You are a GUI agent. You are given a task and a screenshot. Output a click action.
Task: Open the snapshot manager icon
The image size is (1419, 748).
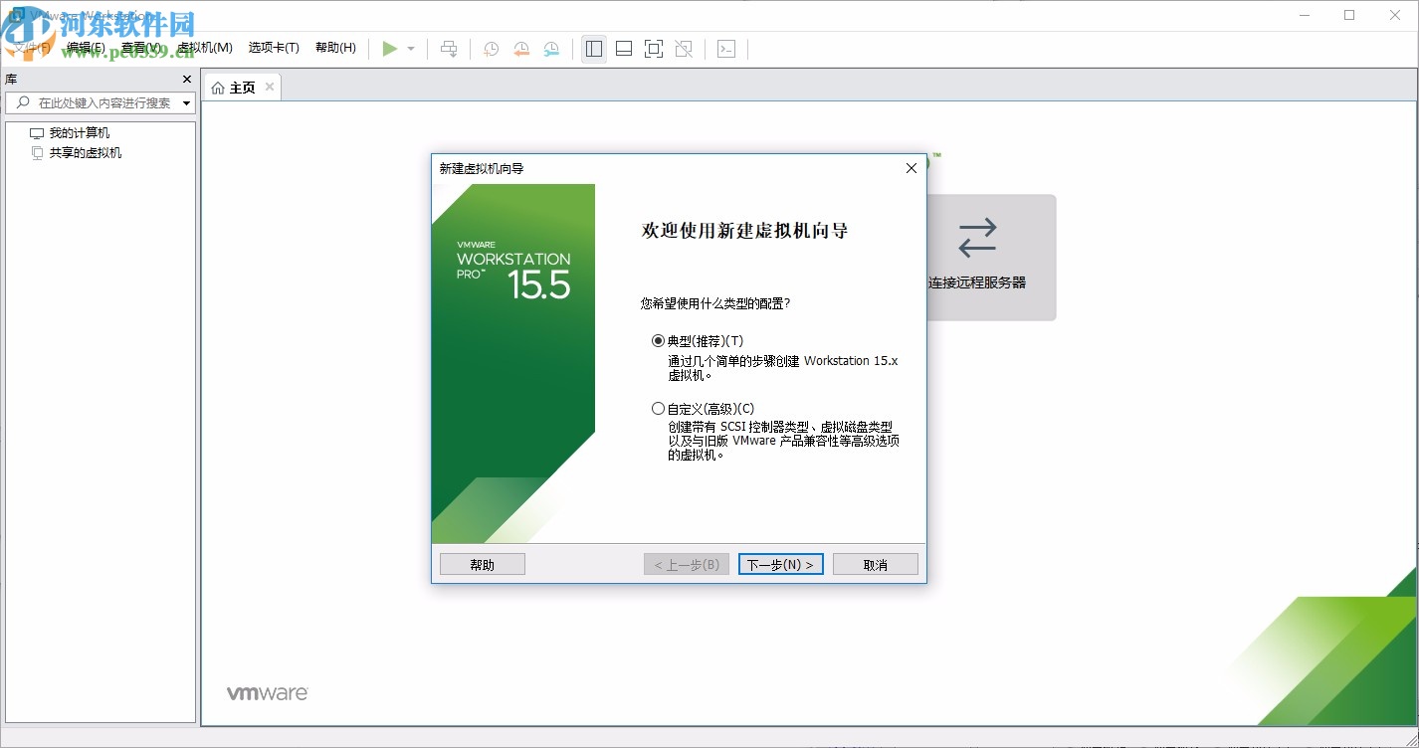click(x=551, y=48)
